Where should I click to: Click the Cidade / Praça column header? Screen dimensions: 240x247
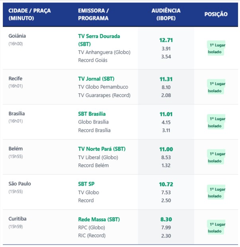30,14
